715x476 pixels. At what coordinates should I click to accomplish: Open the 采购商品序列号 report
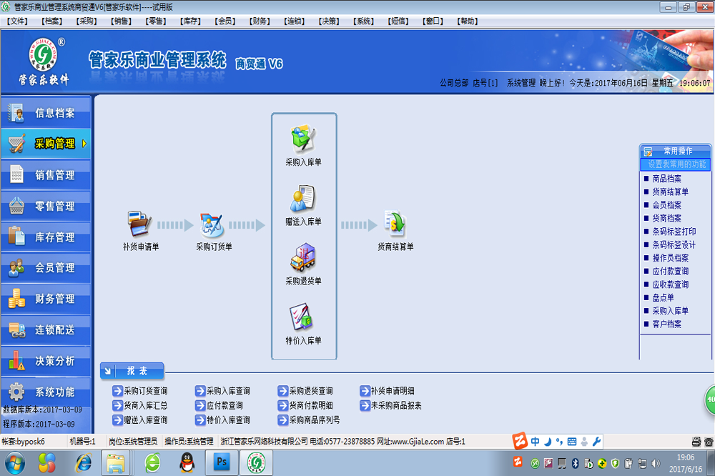tap(309, 420)
